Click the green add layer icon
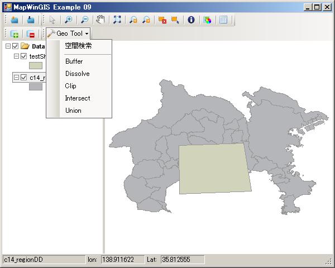Viewport: 335px width, 268px height. (14, 34)
